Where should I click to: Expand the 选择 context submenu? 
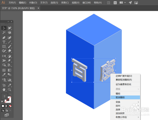125,110
